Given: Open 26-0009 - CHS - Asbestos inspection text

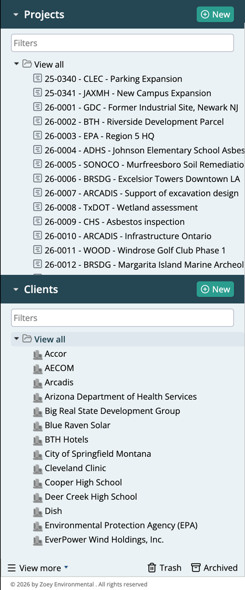Looking at the screenshot, I should [115, 222].
